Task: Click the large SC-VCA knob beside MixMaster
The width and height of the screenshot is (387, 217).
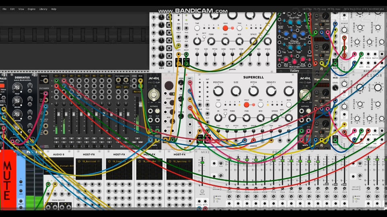Action: 154,95
